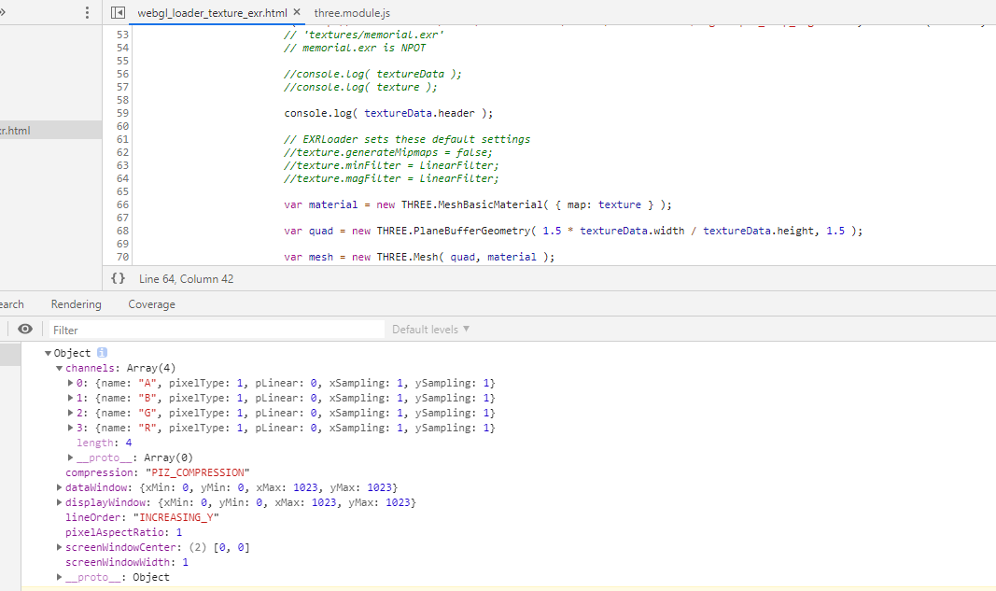This screenshot has height=591, width=996.
Task: Toggle the navigator sidebar panel icon
Action: pyautogui.click(x=118, y=13)
